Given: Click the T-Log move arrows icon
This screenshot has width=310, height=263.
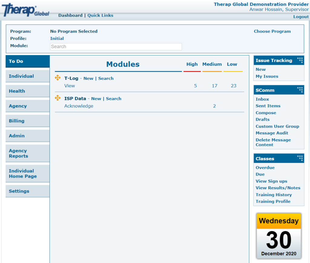Looking at the screenshot, I should (x=58, y=78).
